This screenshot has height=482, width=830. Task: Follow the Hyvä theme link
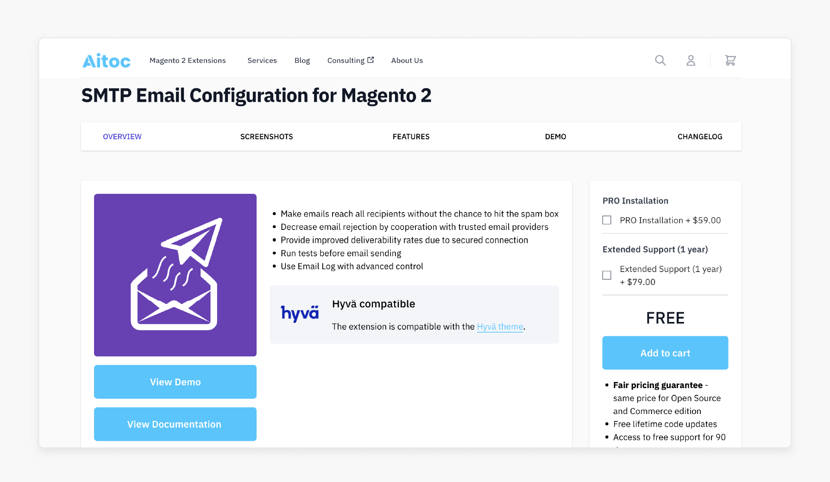pyautogui.click(x=500, y=327)
